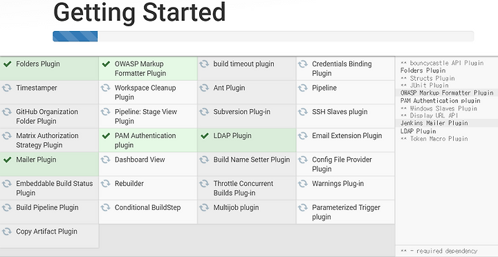Click the pending sync icon beside Timestamper

coord(7,88)
